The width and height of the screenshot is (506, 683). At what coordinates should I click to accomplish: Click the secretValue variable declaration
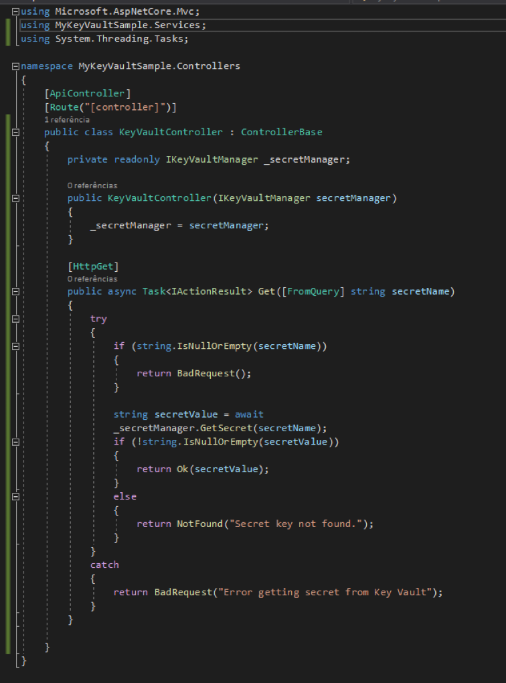click(x=186, y=414)
